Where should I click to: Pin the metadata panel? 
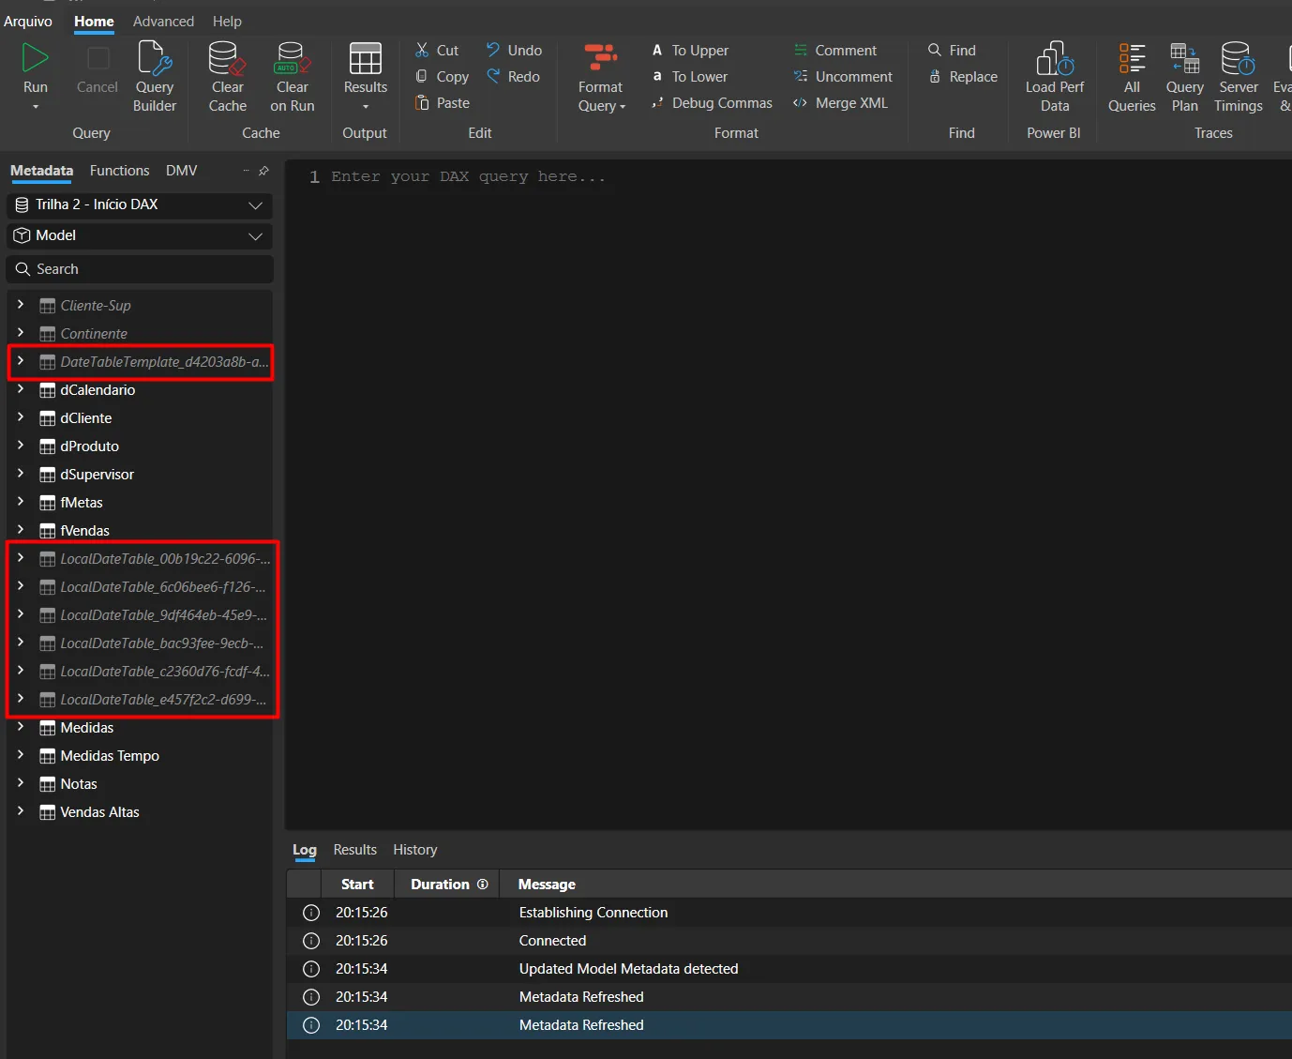263,171
